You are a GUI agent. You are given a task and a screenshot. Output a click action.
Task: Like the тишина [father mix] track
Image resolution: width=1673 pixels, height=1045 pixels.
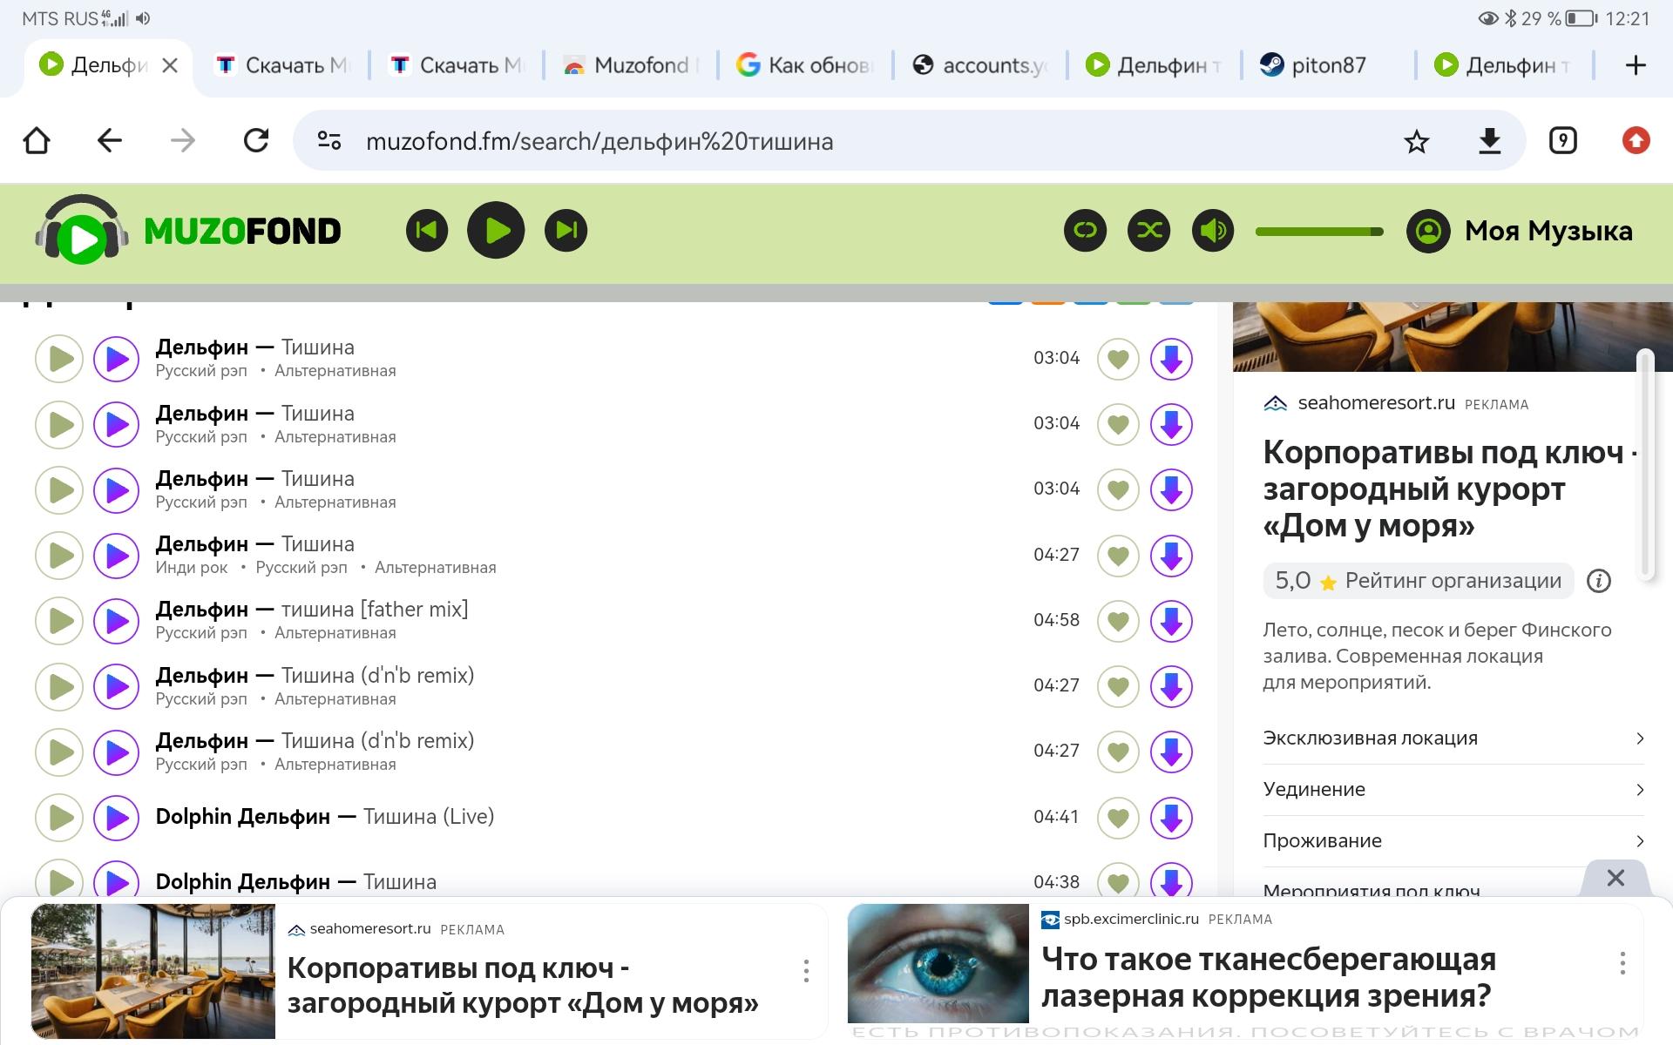(1118, 621)
